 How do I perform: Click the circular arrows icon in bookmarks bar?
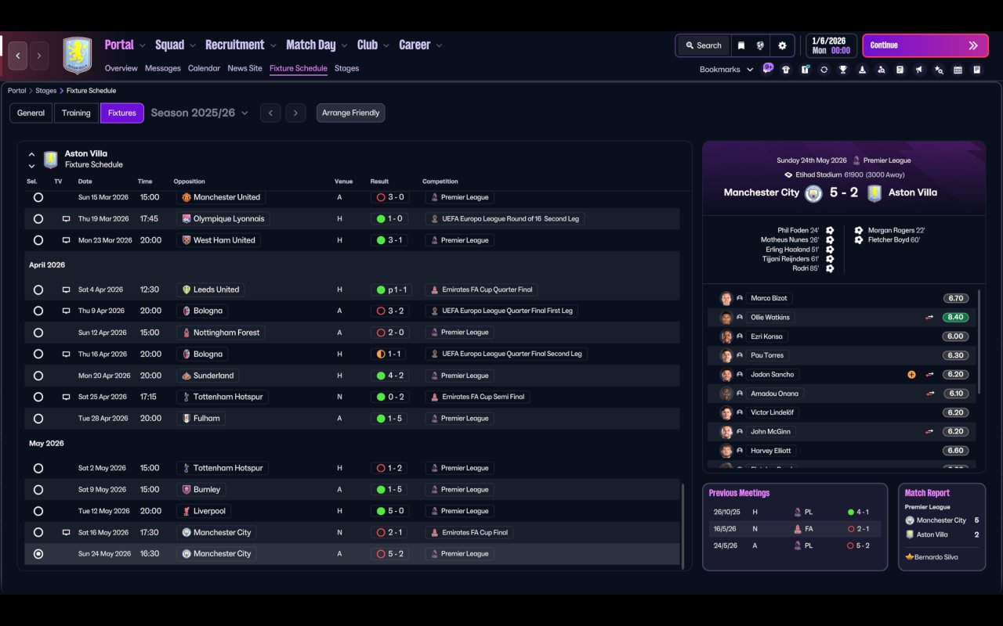tap(824, 70)
